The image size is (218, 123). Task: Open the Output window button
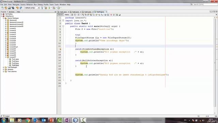[x=6, y=116]
